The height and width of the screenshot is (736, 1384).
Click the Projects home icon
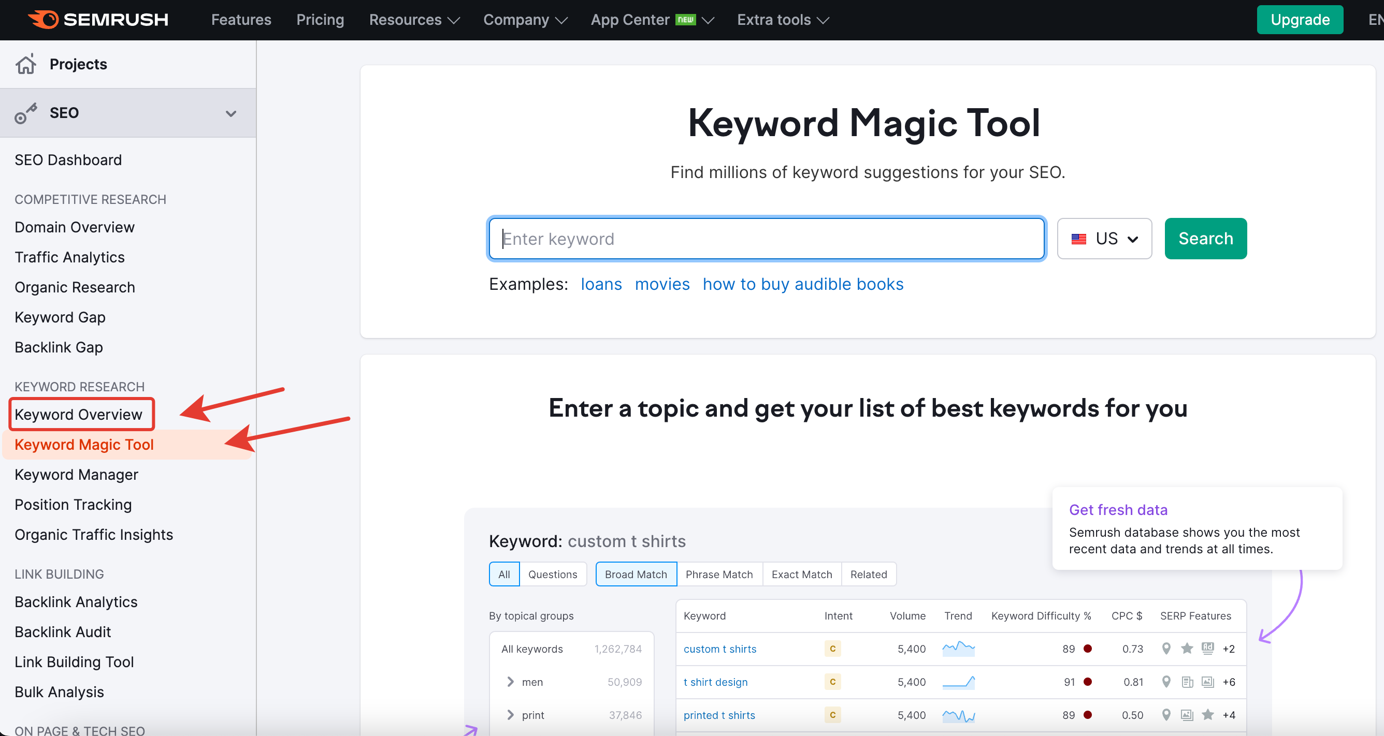(26, 64)
